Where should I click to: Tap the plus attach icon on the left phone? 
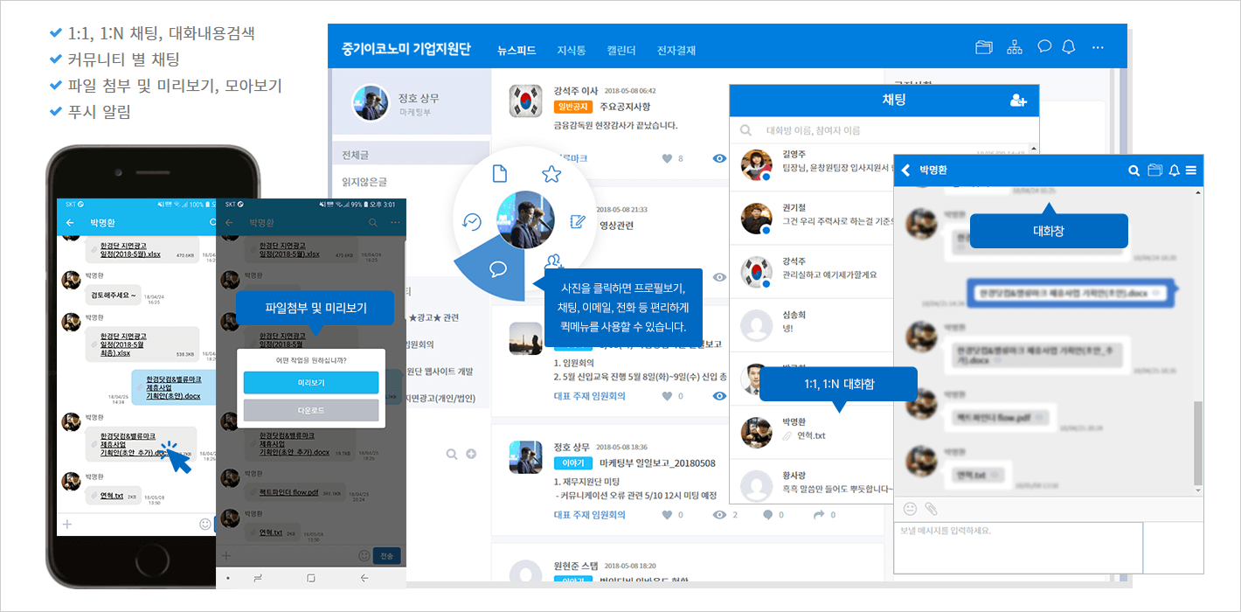(67, 525)
